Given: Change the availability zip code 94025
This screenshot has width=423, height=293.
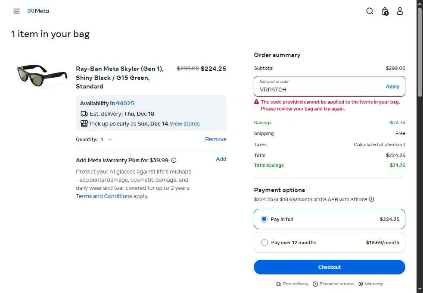Looking at the screenshot, I should pos(125,104).
